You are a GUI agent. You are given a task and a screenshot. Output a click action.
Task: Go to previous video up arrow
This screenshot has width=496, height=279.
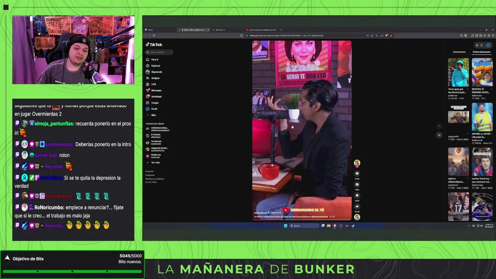(439, 126)
